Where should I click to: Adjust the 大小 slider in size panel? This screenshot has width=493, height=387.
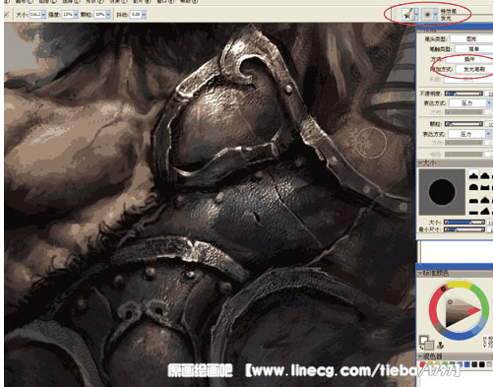464,222
